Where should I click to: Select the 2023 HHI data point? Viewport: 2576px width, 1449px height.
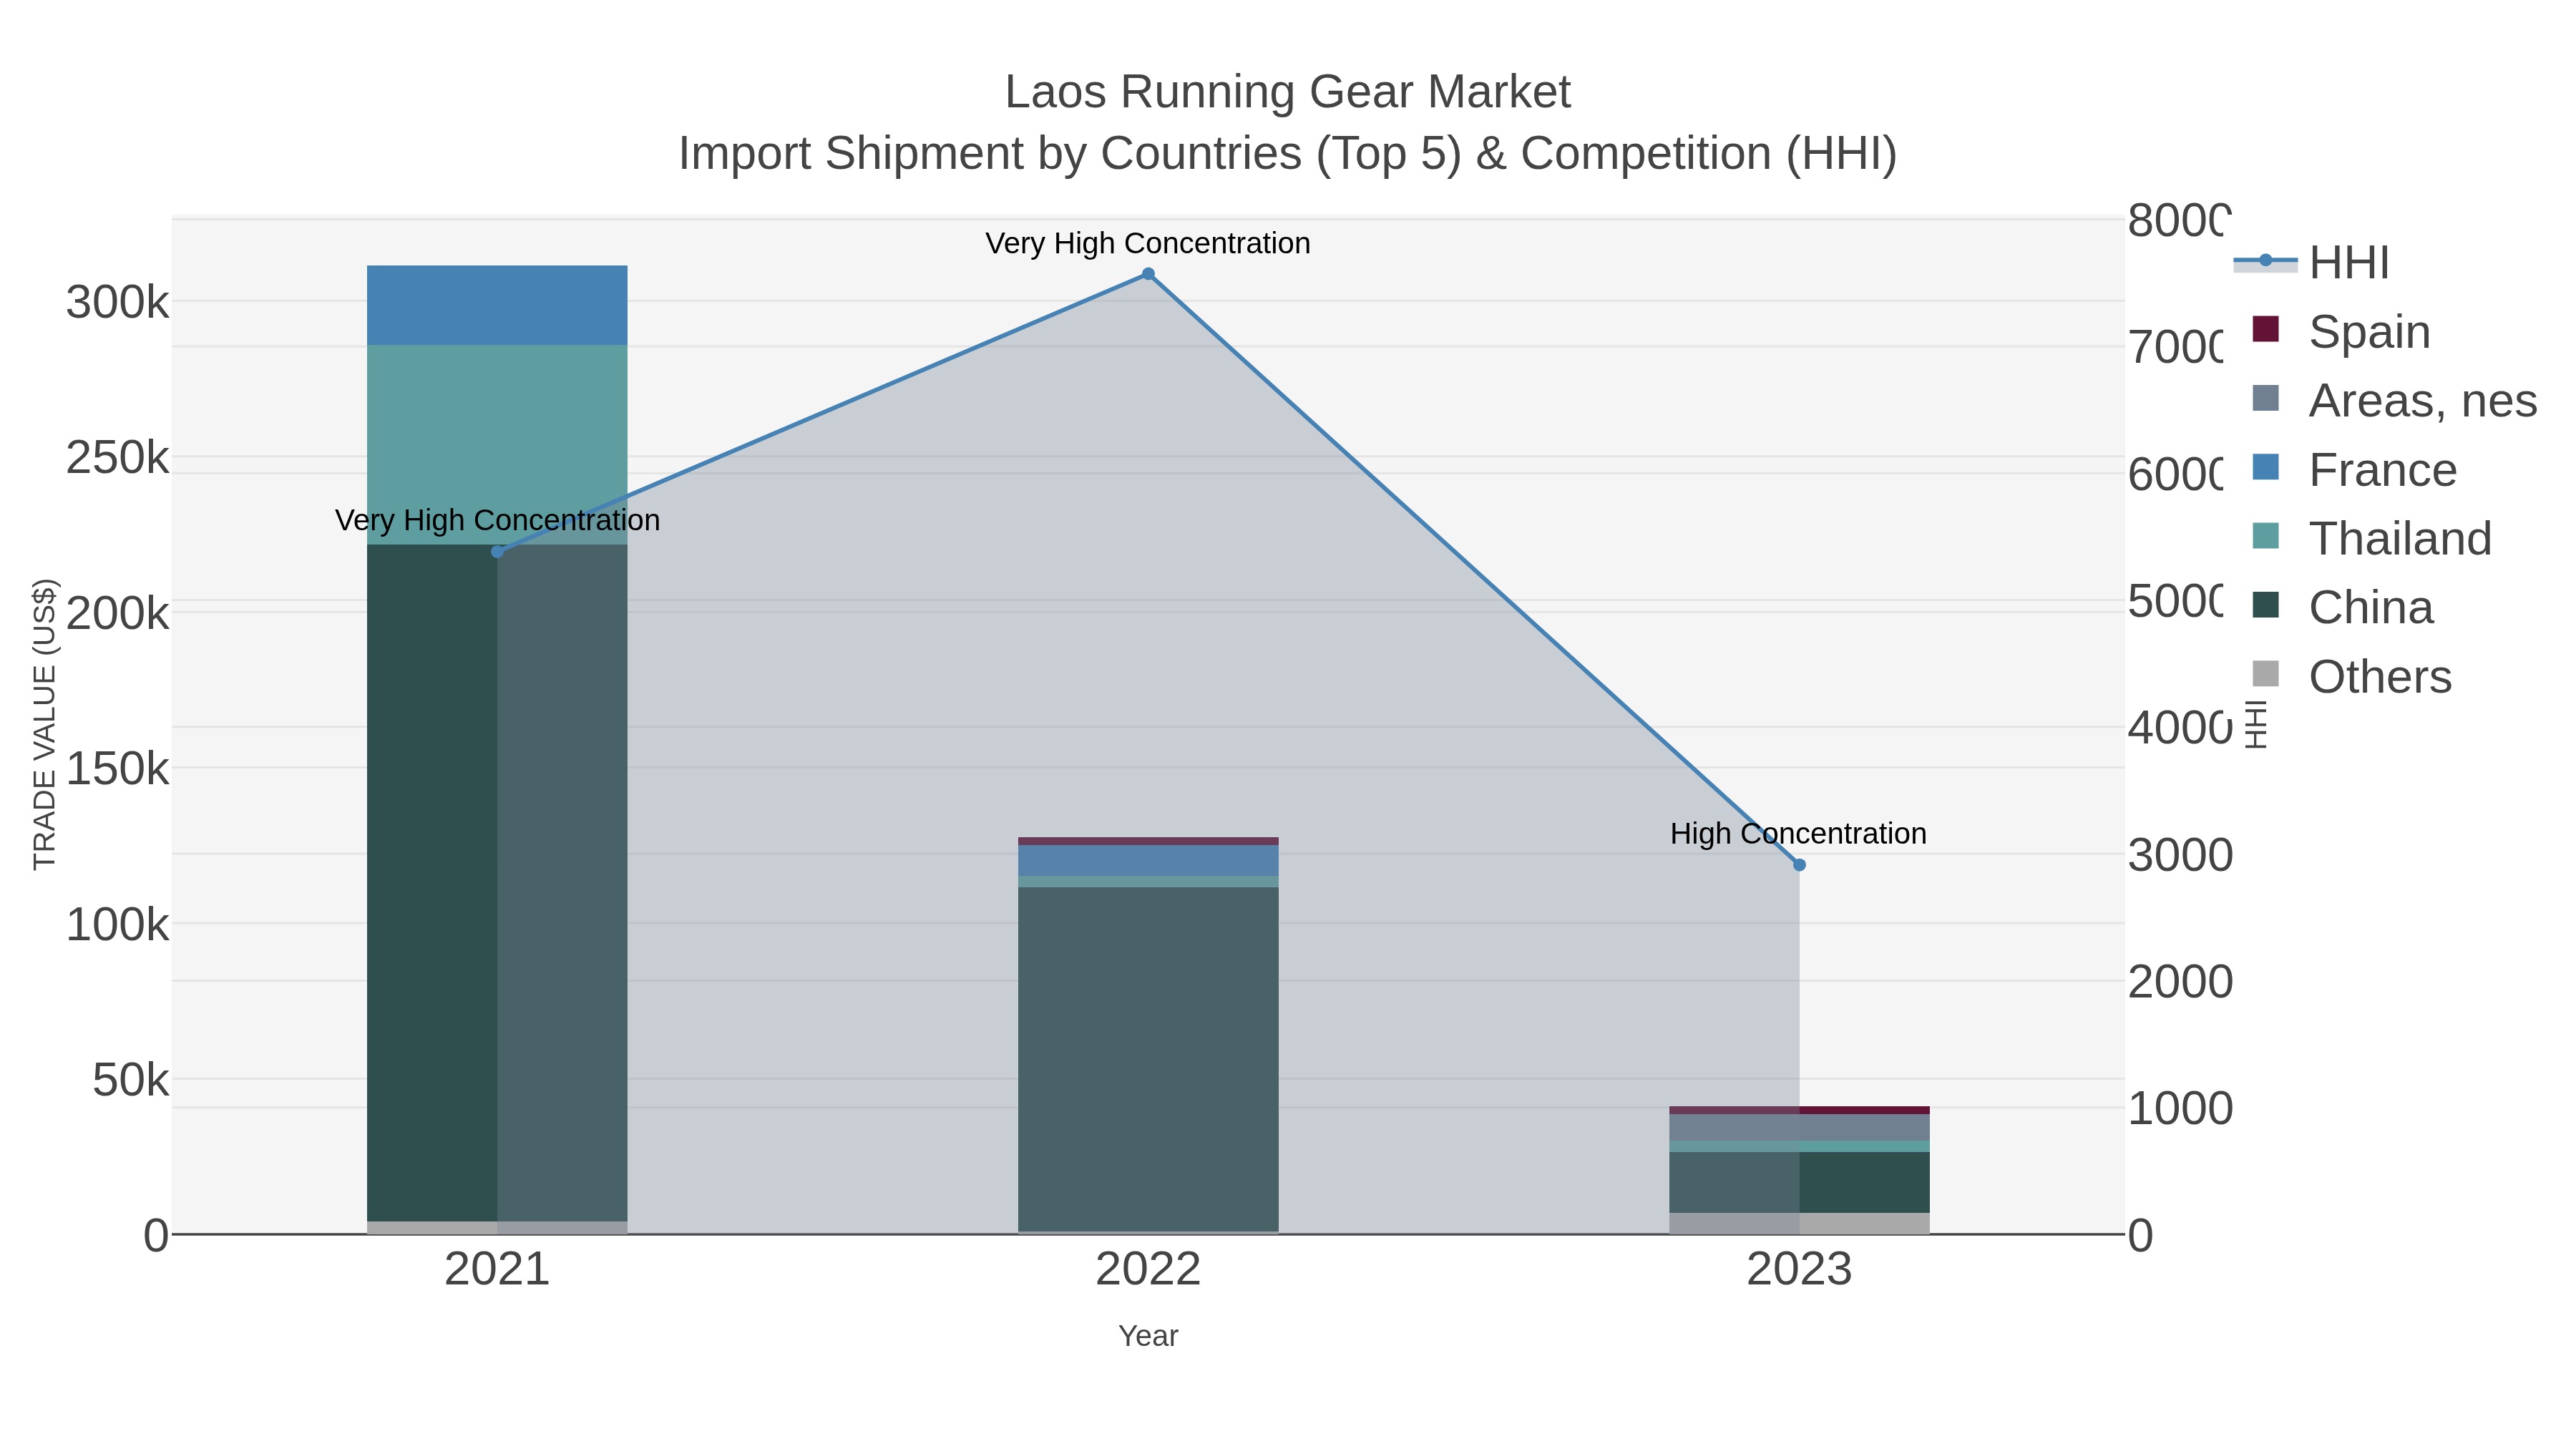tap(1799, 865)
